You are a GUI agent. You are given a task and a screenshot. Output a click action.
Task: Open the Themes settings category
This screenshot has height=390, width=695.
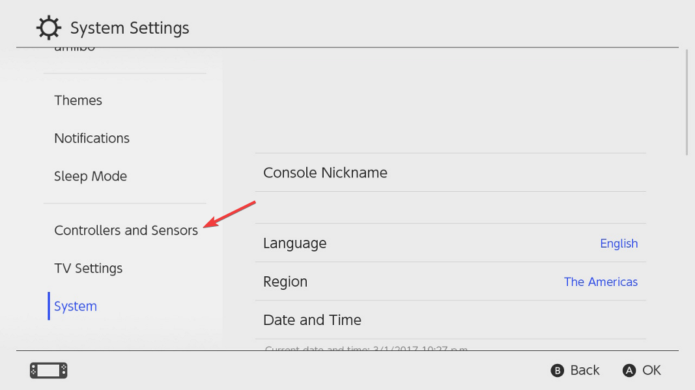pyautogui.click(x=78, y=100)
